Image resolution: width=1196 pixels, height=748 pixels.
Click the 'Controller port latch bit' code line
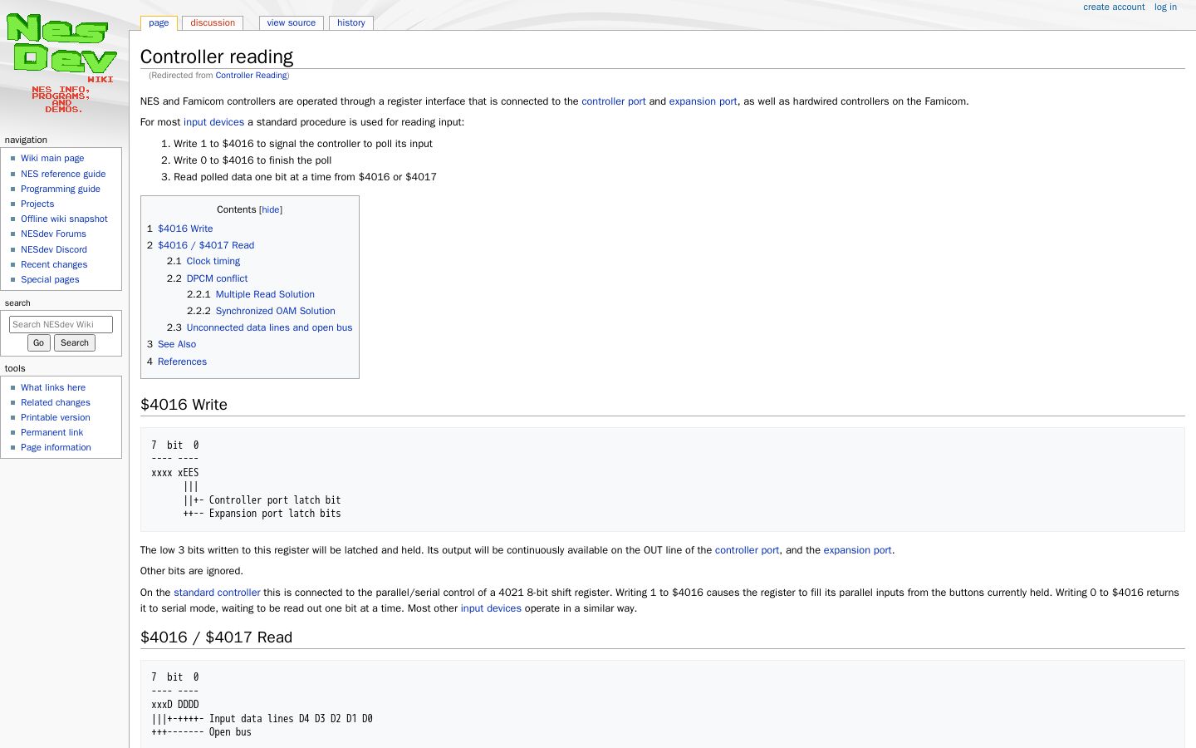pyautogui.click(x=275, y=500)
